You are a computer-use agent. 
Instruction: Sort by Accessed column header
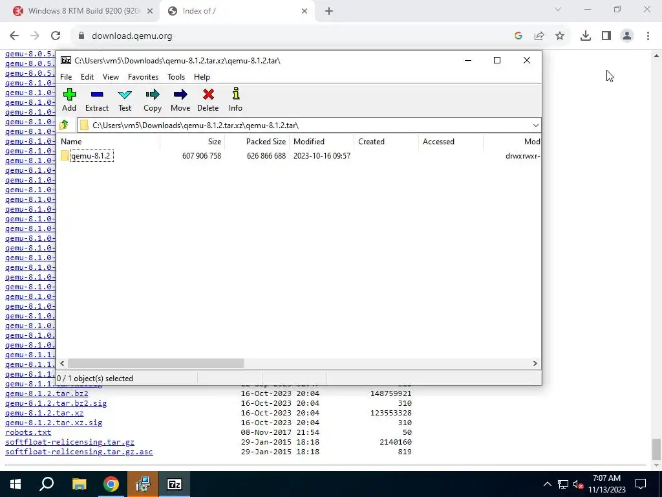tap(451, 142)
